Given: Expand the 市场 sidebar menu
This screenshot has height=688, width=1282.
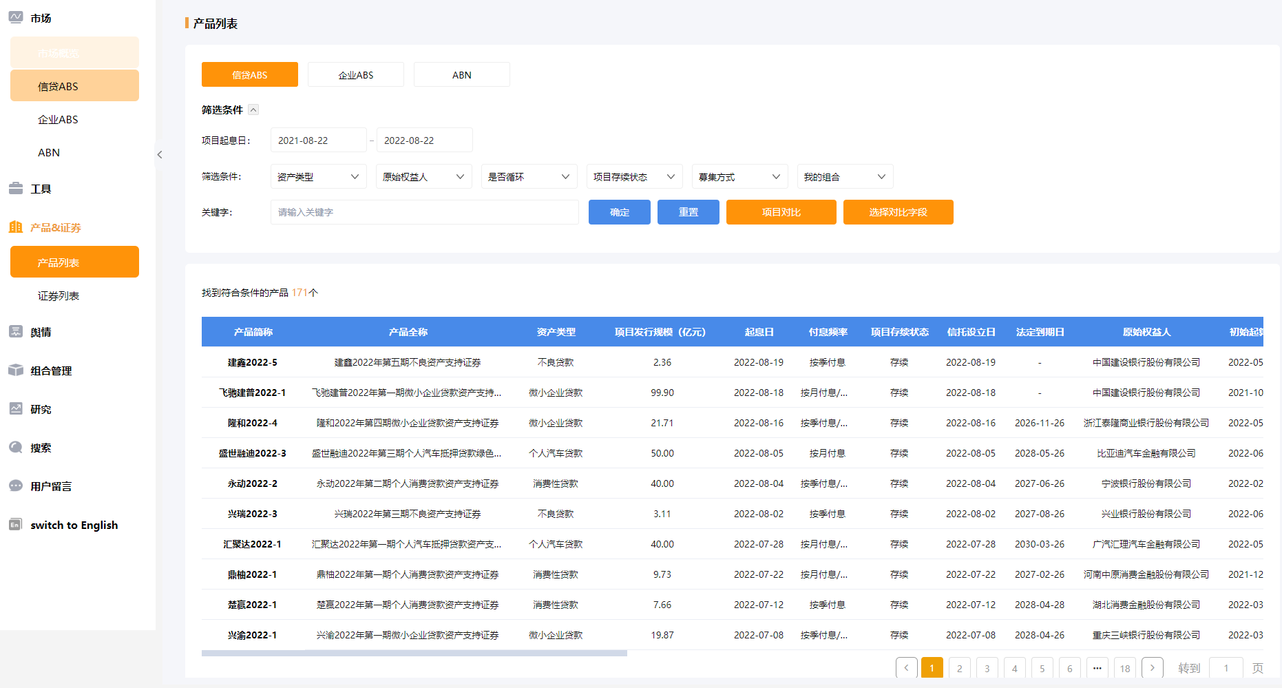Looking at the screenshot, I should click(x=41, y=18).
